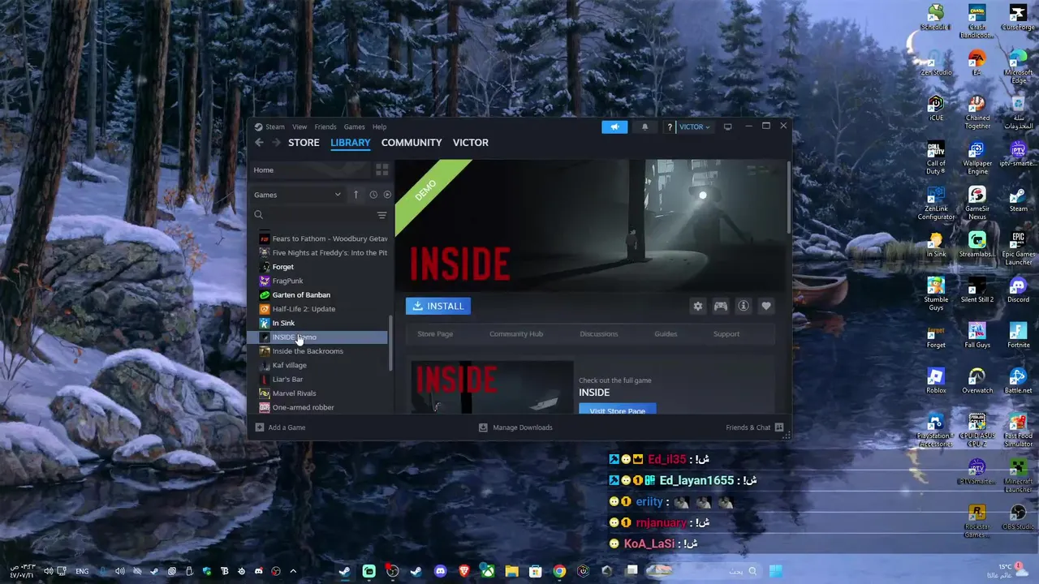Click the sort ascending arrow icon
Screen dimensions: 1039x584
point(356,195)
